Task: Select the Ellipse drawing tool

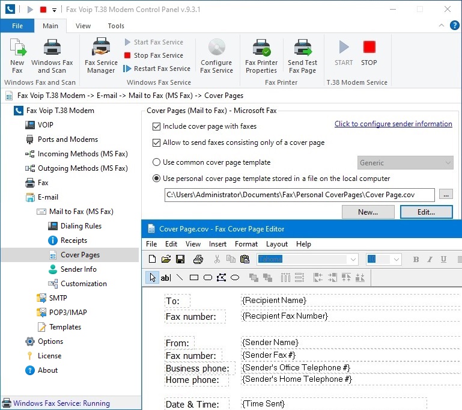Action: pyautogui.click(x=235, y=277)
